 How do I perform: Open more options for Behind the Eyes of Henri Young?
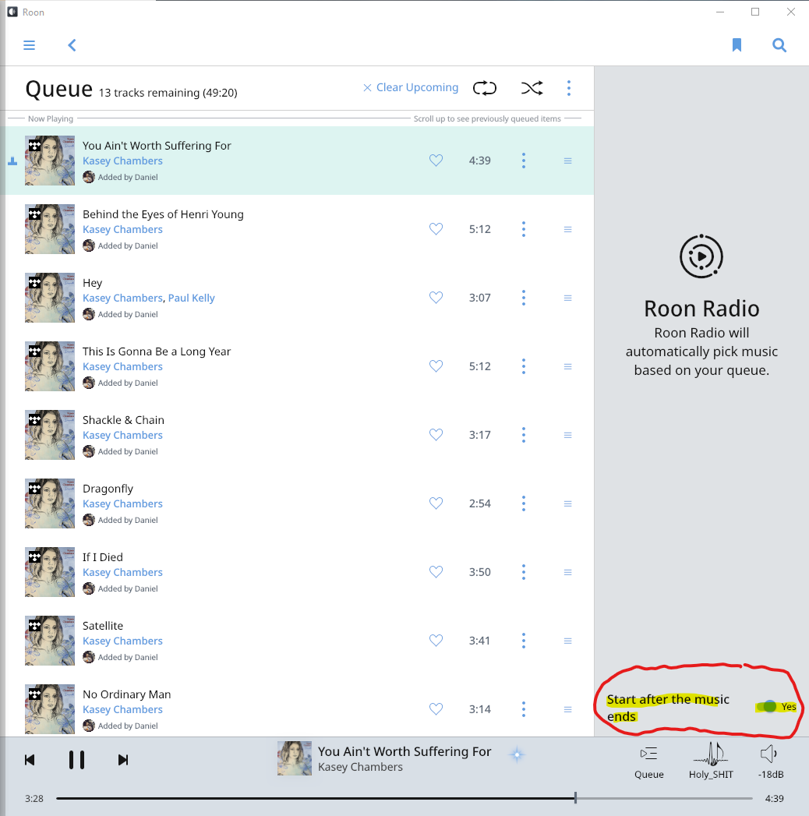(524, 229)
